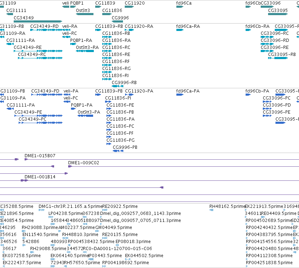Screen dimensions: 299x268
Task: Click the CG11836-PI protein feature
Action: (x=118, y=98)
